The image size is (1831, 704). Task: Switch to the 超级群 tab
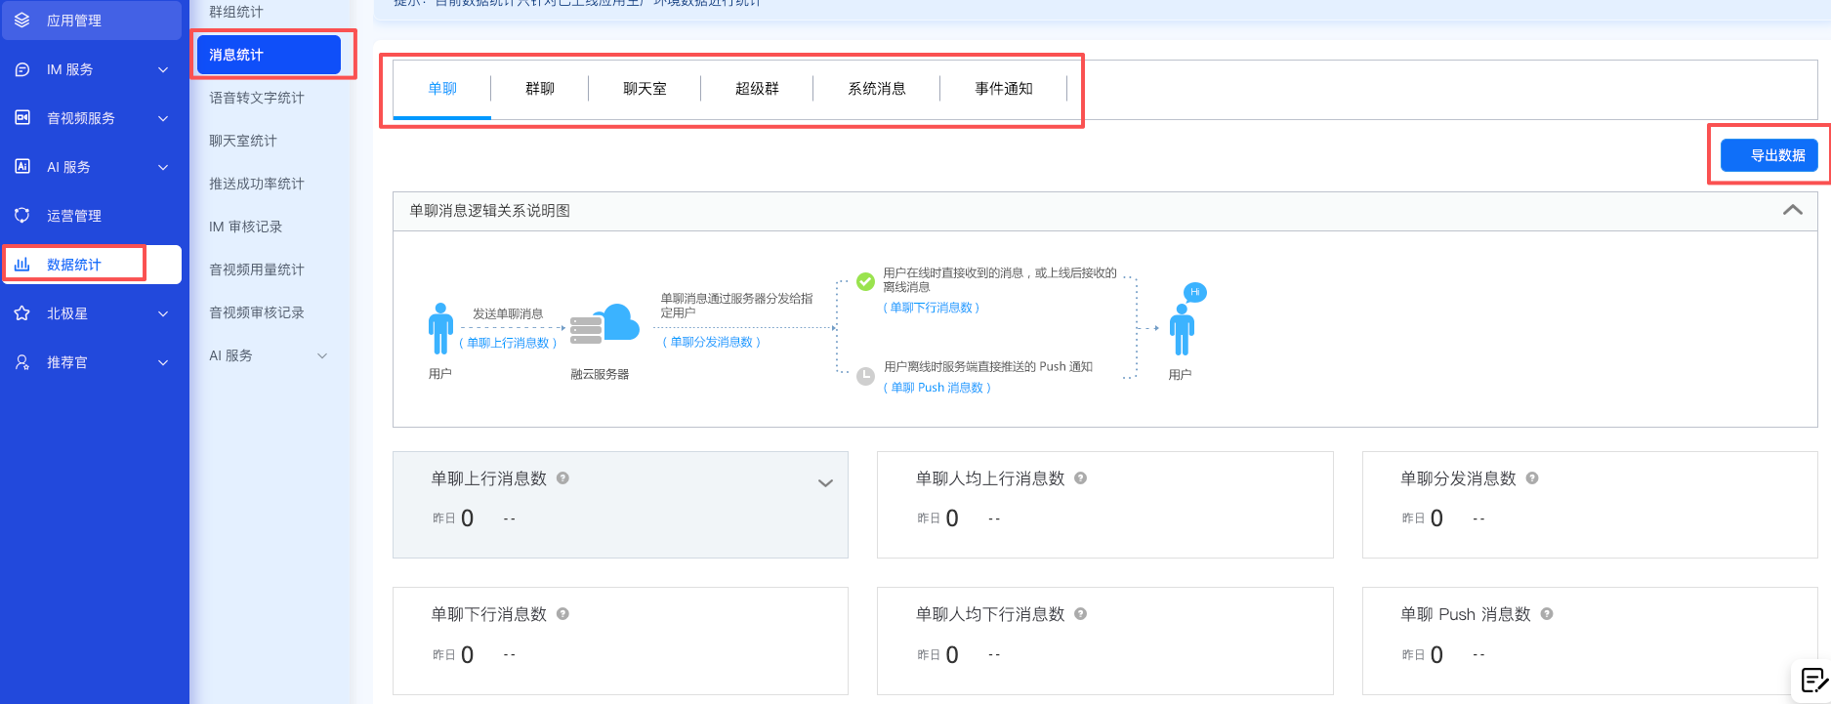point(757,89)
